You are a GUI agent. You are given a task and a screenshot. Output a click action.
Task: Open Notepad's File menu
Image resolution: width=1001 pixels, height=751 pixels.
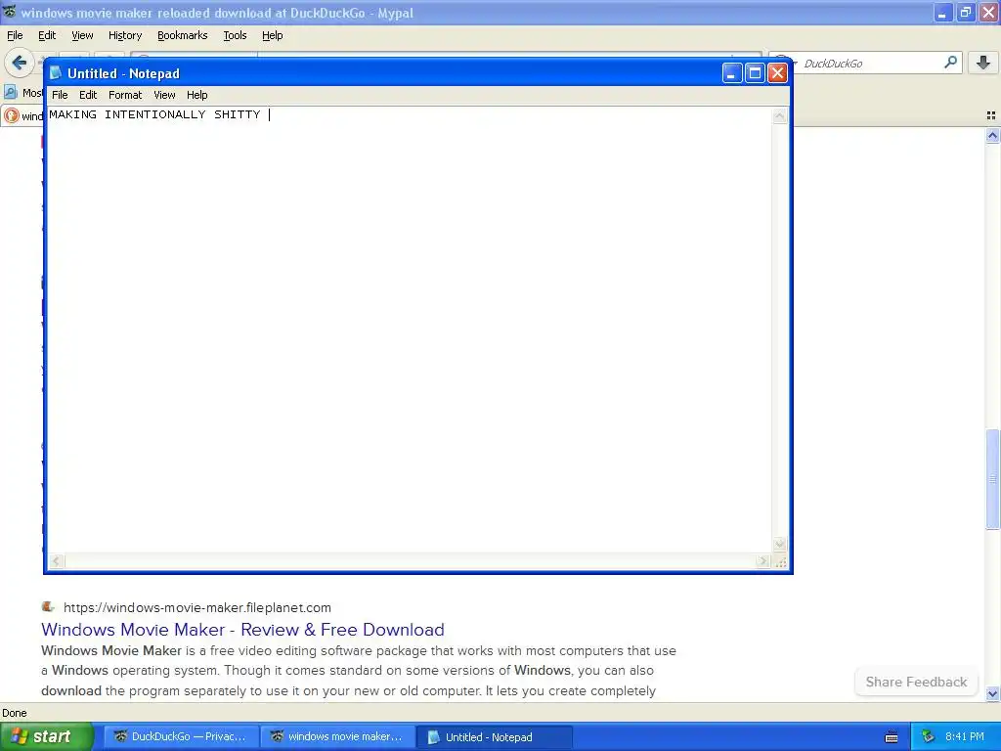60,95
